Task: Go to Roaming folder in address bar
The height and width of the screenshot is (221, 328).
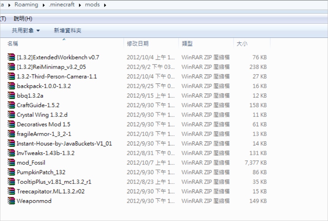Action: click(26, 5)
